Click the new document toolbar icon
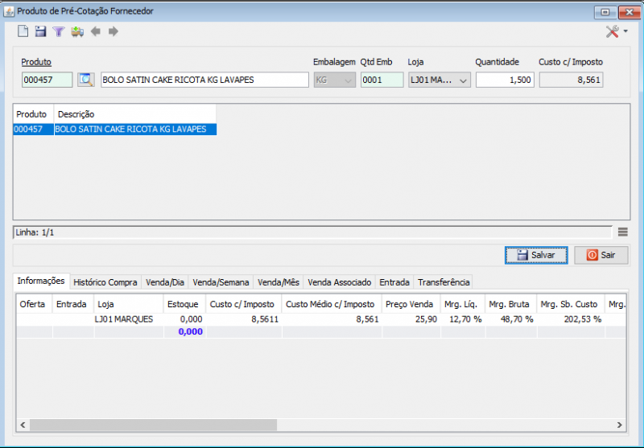Screen dimensions: 644x448 tap(23, 31)
